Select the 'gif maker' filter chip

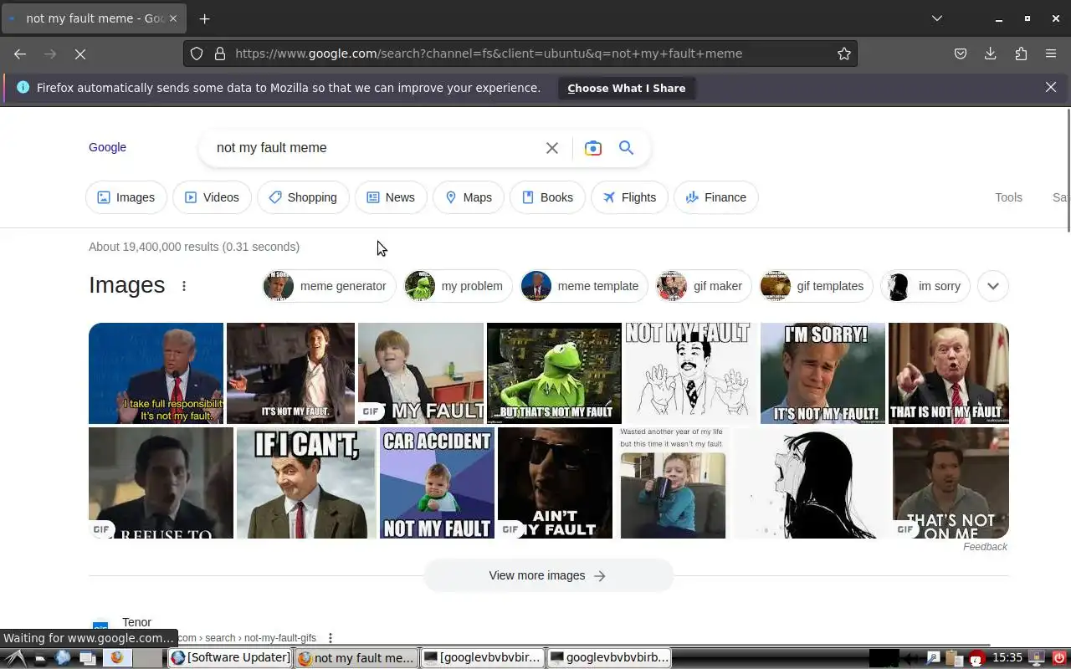(x=705, y=286)
